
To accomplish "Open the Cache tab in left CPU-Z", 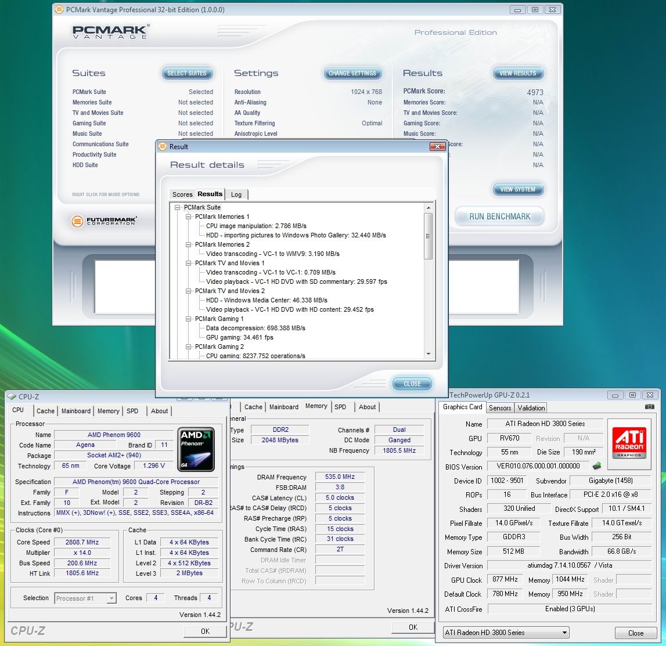I will (x=45, y=411).
